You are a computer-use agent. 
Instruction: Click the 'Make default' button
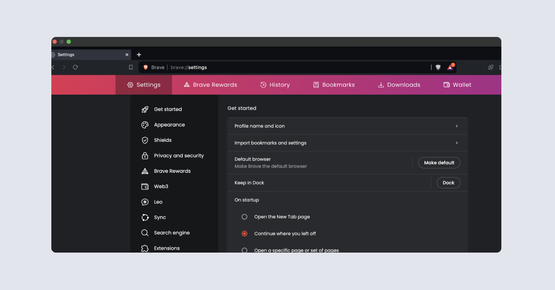point(439,163)
